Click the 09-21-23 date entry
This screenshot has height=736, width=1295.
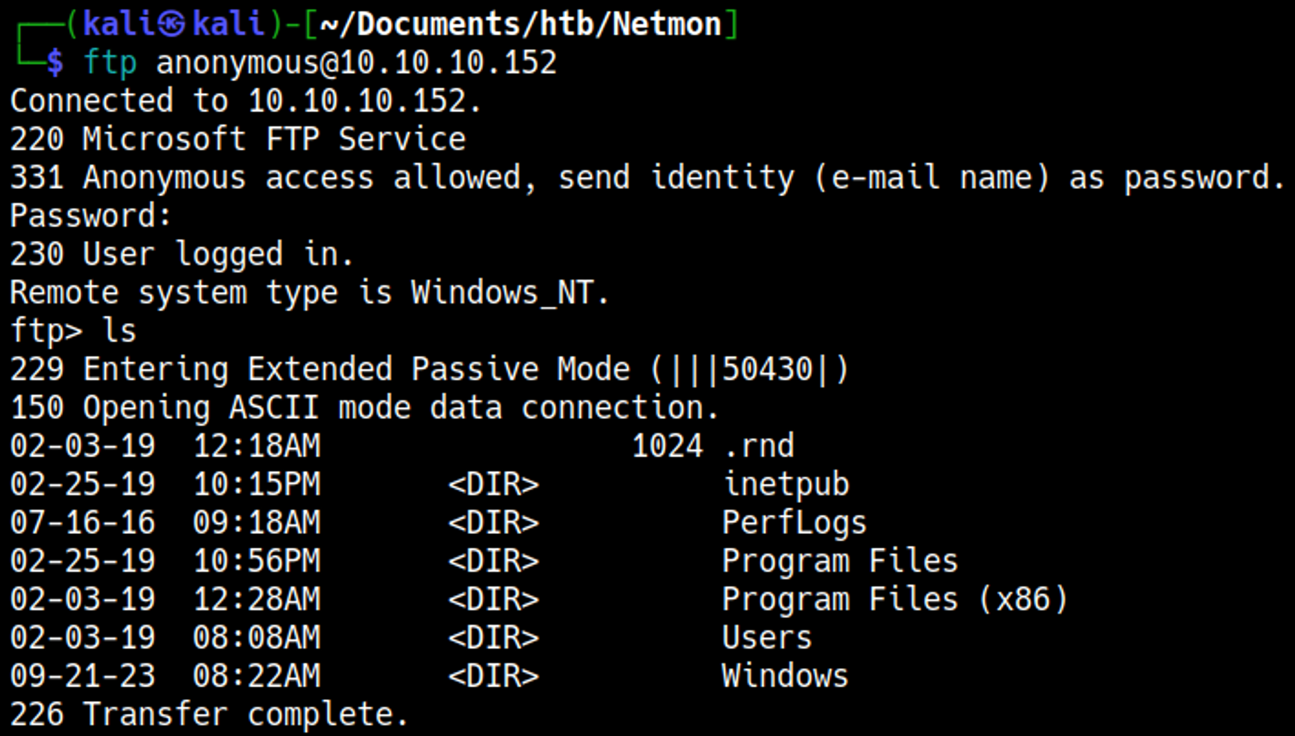[83, 676]
